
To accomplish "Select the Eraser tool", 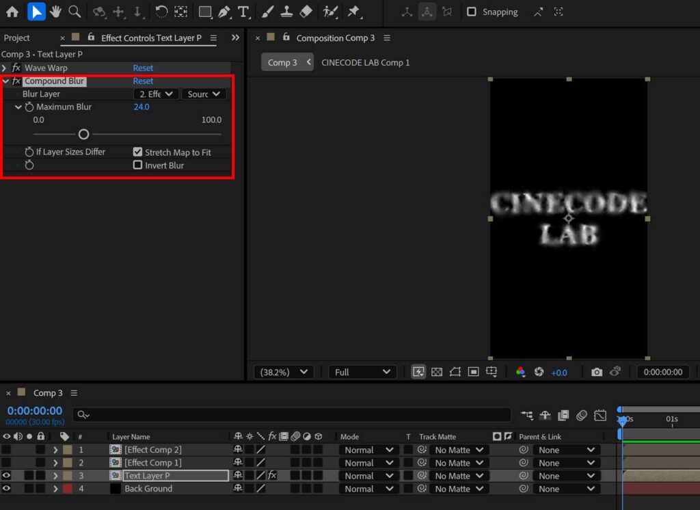I will click(x=306, y=12).
